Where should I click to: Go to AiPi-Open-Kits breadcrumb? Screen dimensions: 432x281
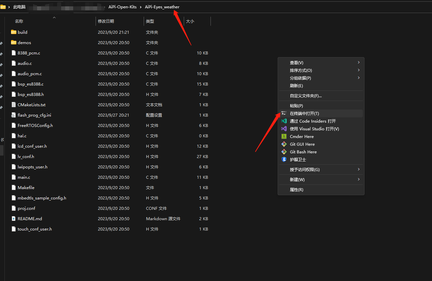123,7
